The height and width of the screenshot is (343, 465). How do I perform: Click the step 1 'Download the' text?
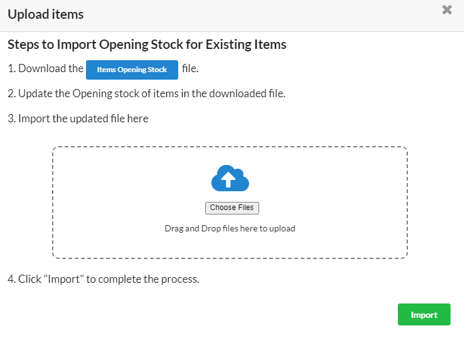[46, 68]
